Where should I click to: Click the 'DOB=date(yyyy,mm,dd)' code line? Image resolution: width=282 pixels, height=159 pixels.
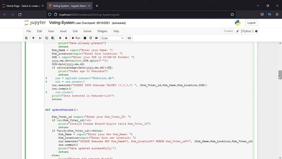tap(68, 64)
